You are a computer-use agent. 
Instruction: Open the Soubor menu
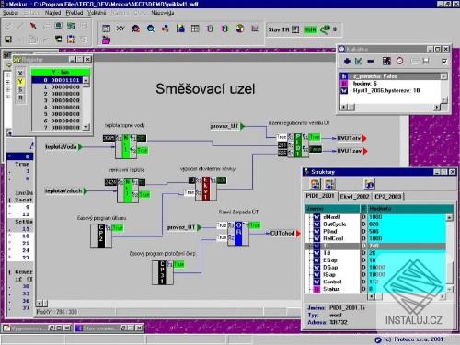[10, 13]
